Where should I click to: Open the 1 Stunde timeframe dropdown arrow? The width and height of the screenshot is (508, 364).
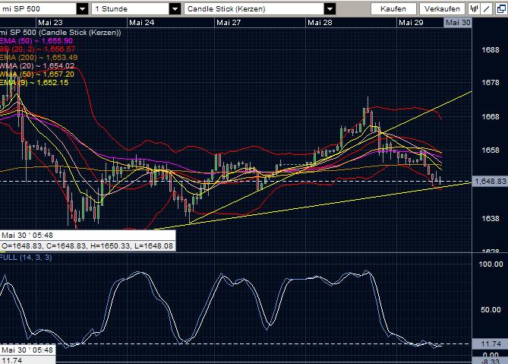(x=175, y=9)
